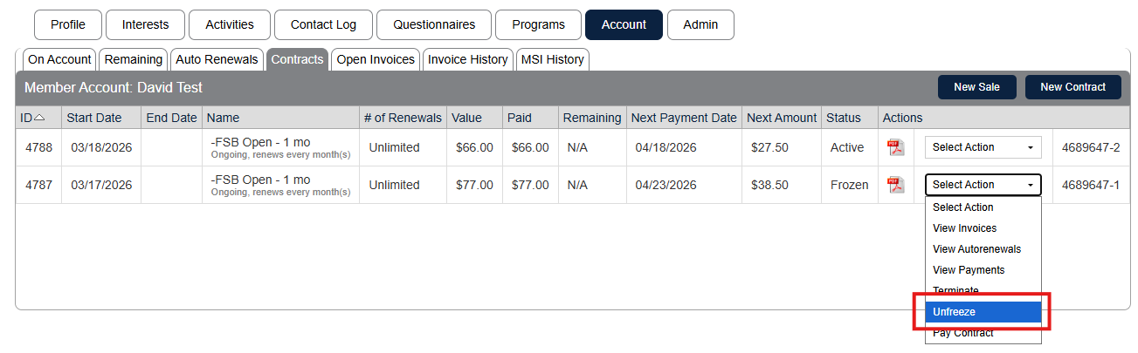
Task: Choose Terminate from the action list
Action: click(x=955, y=291)
